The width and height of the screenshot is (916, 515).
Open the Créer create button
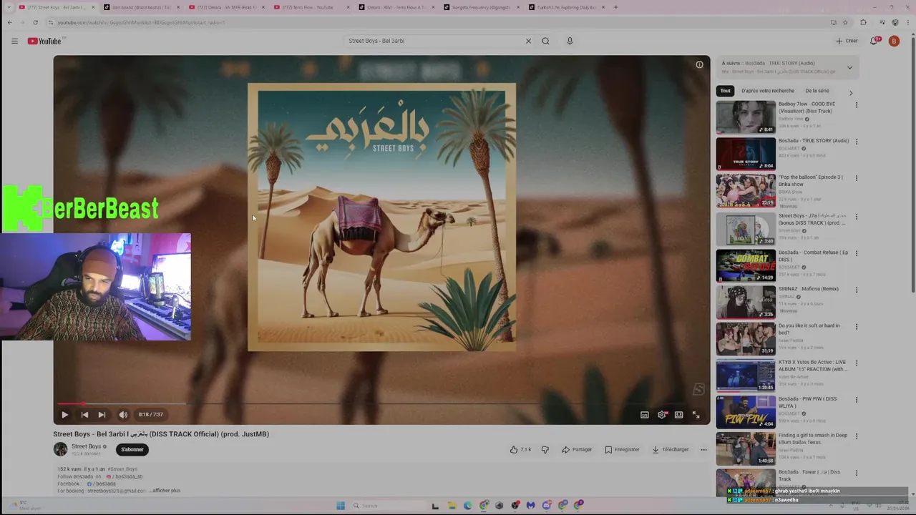point(847,41)
